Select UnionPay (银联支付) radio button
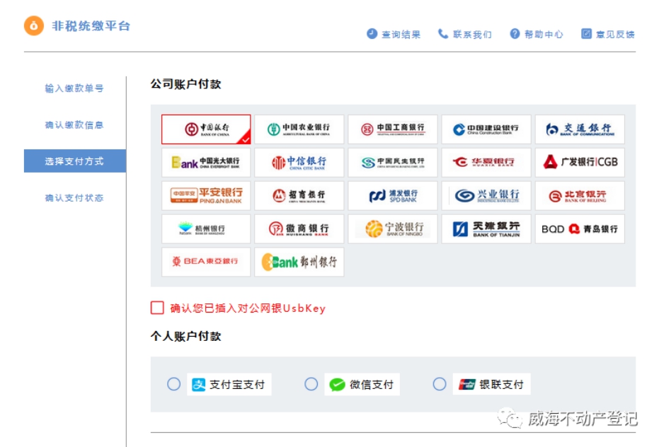659x447 pixels. click(x=440, y=384)
